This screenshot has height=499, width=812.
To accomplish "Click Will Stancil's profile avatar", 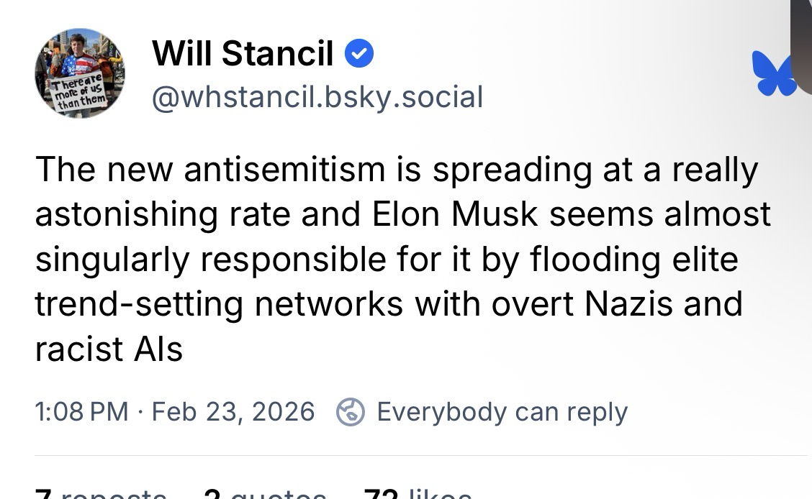I will (x=79, y=73).
